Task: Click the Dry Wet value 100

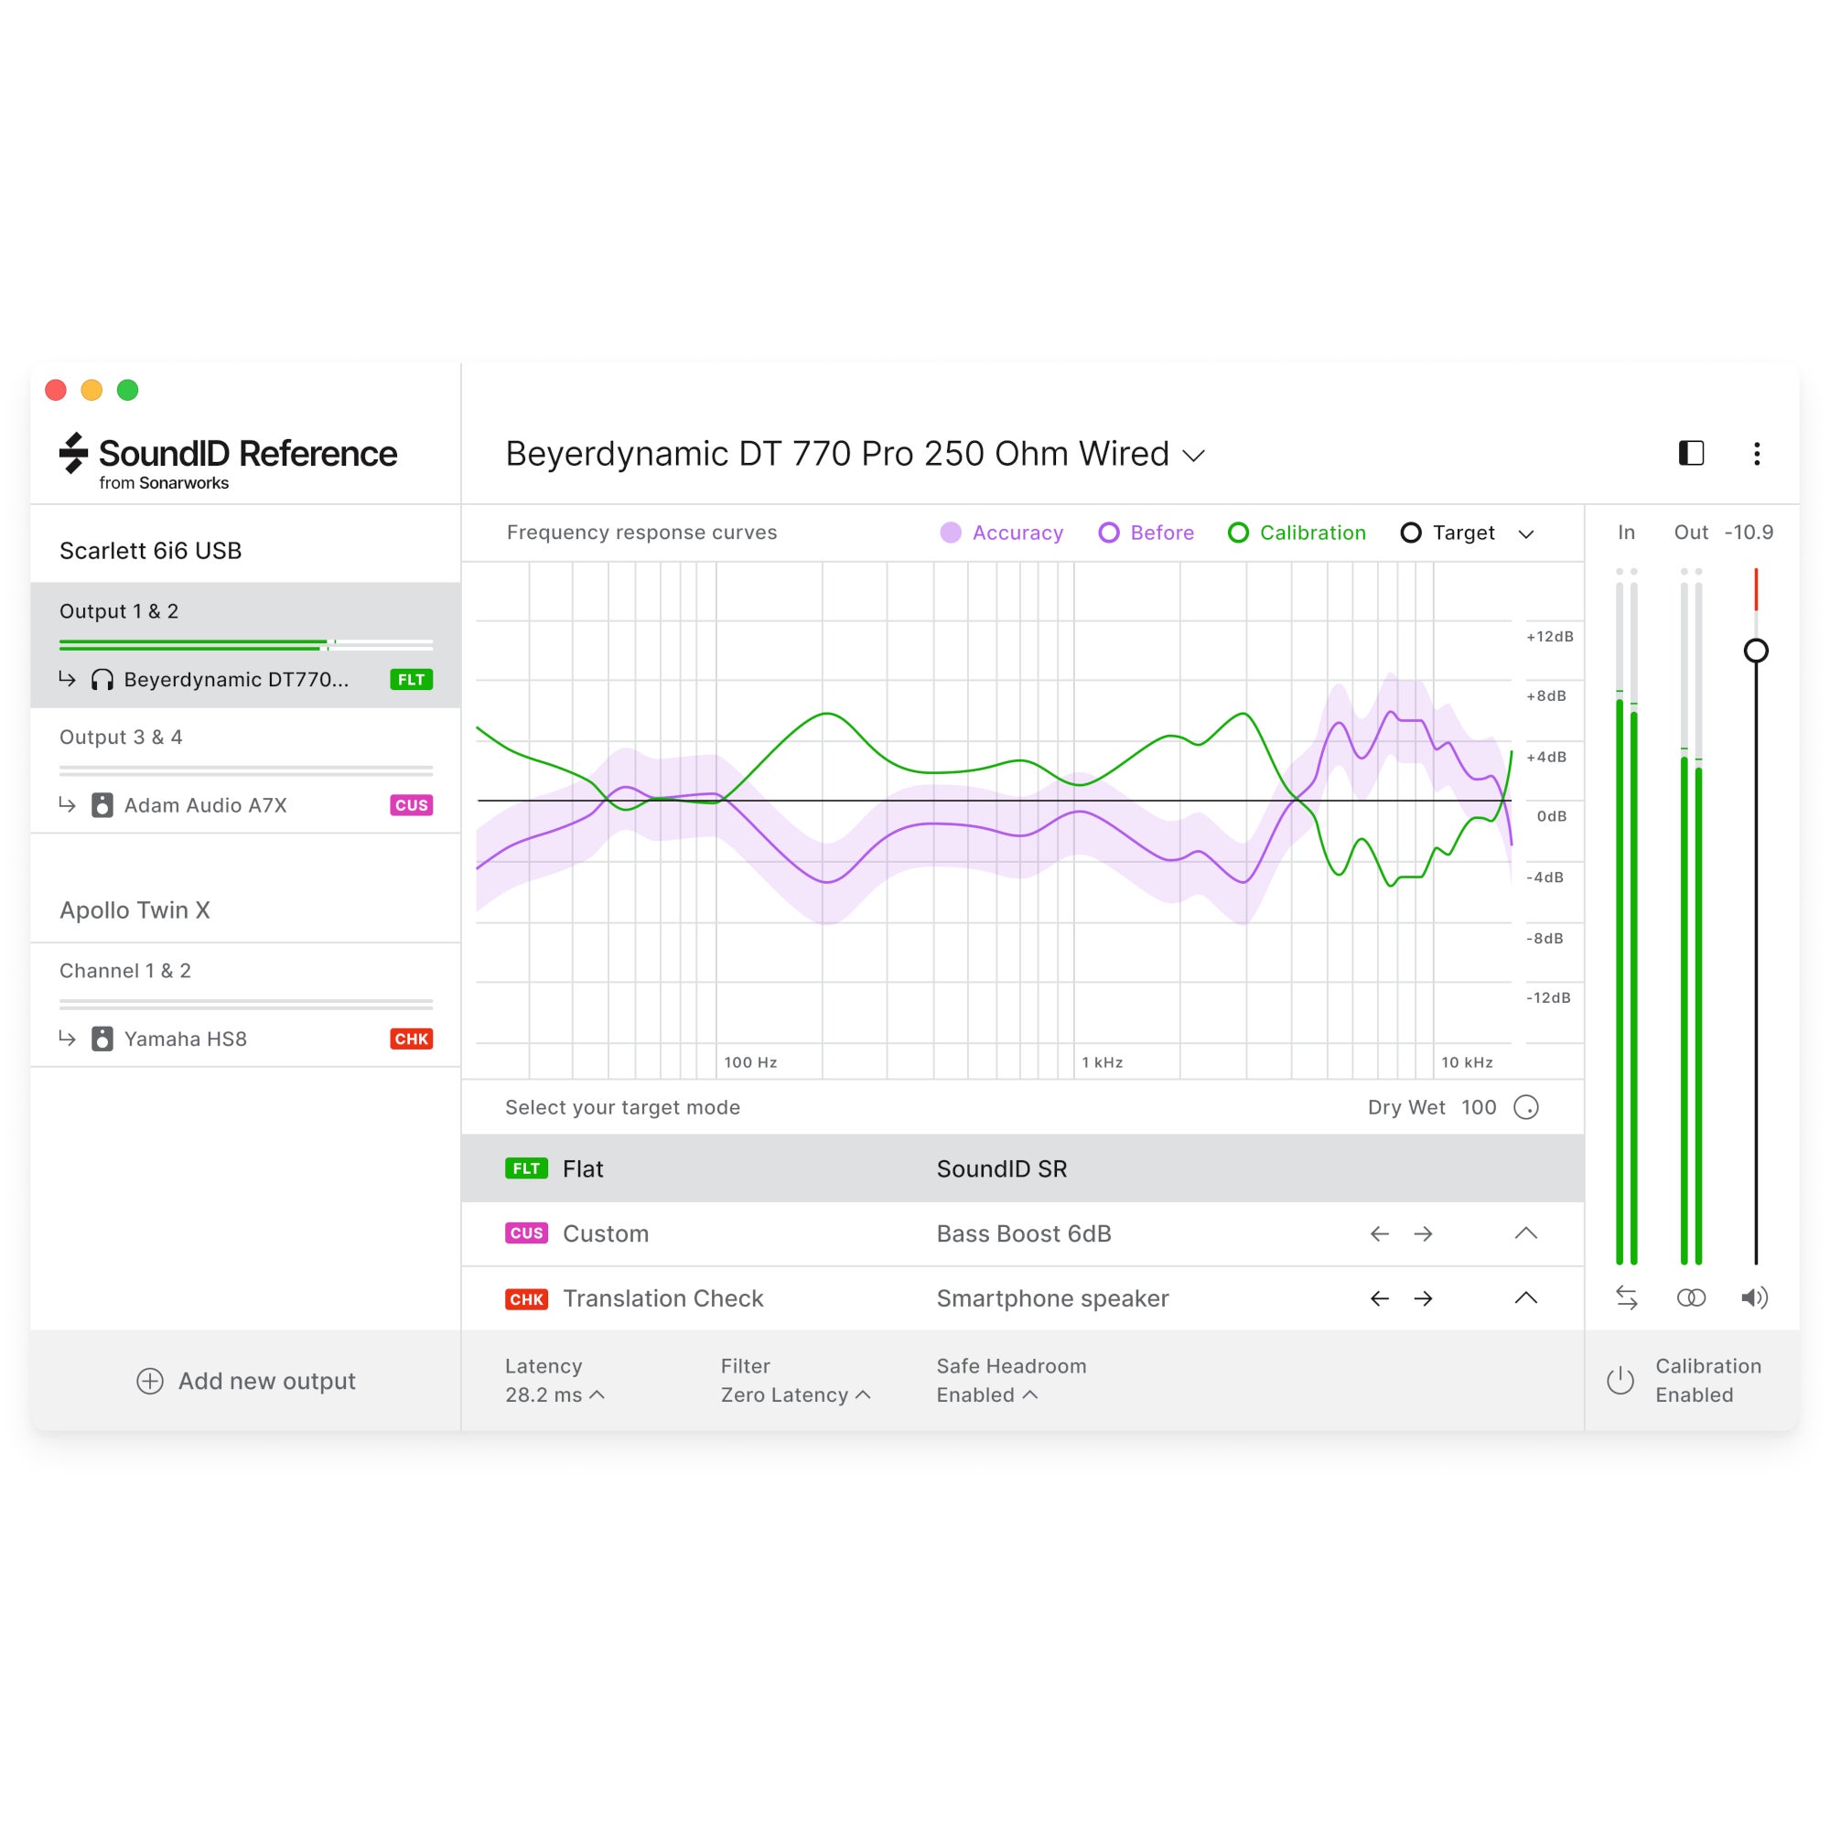Action: click(1479, 1107)
